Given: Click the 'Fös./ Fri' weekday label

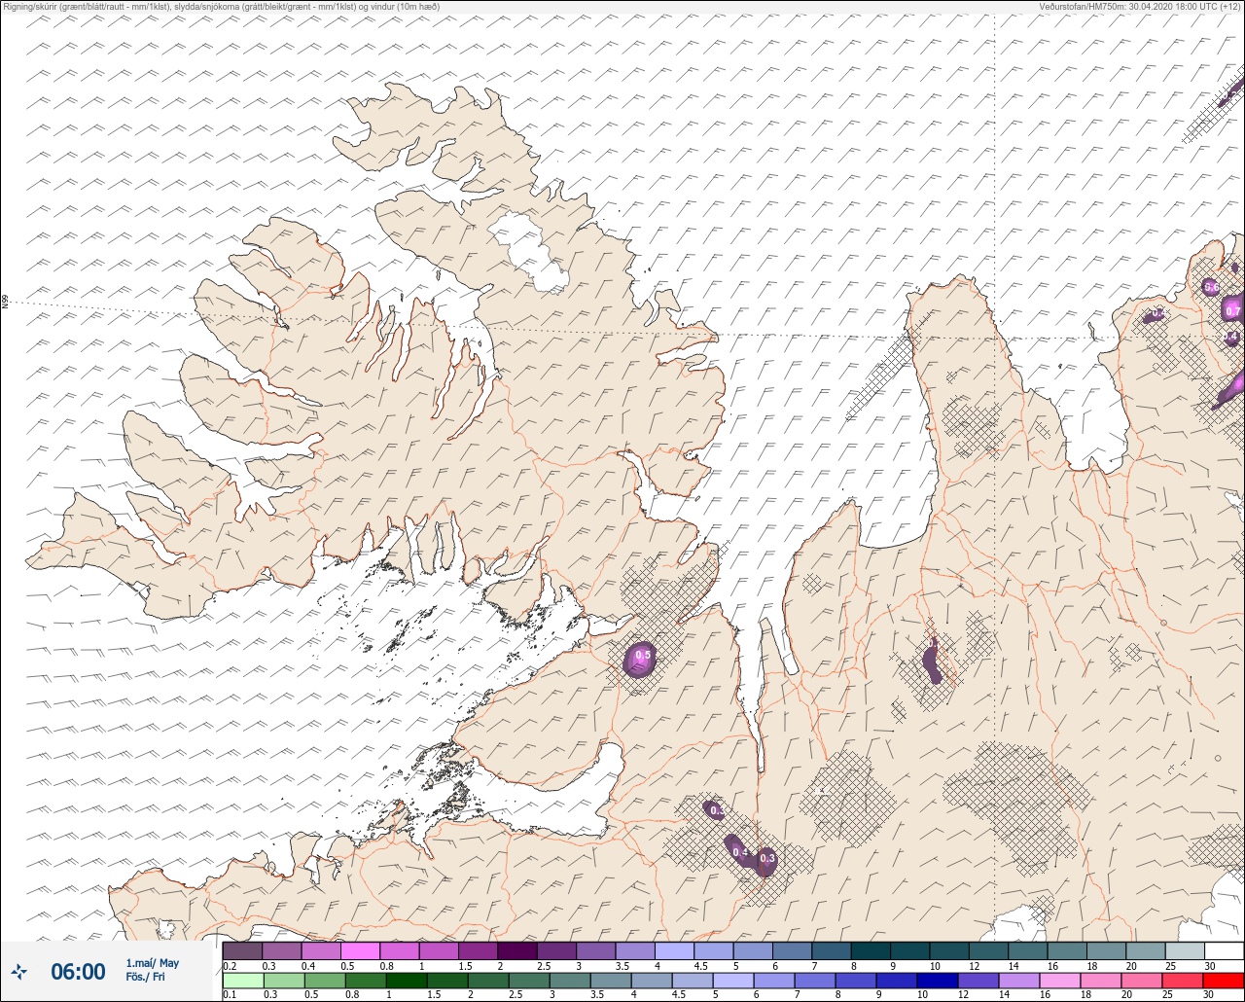Looking at the screenshot, I should [145, 978].
